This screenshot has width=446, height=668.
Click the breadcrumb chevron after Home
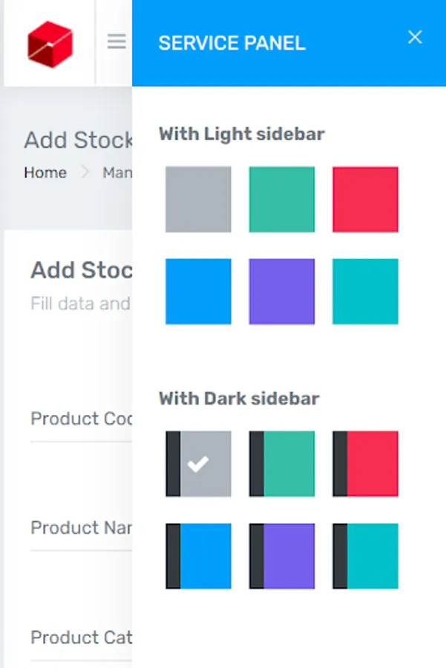click(85, 173)
